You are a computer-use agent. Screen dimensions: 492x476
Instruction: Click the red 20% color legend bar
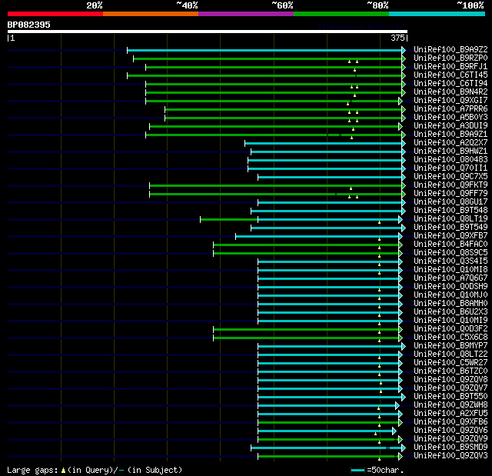(55, 14)
